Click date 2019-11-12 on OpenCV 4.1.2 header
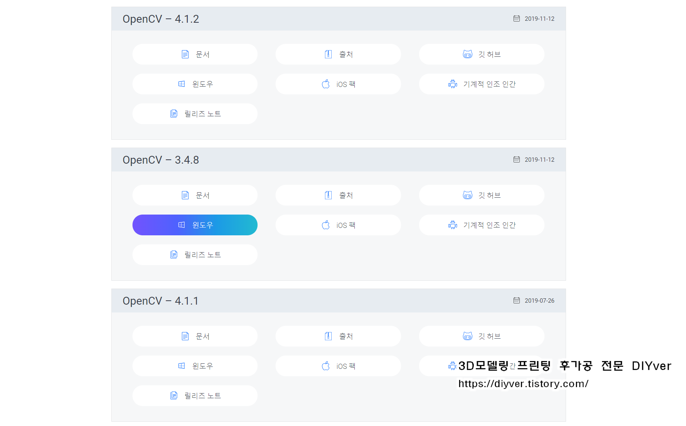 tap(539, 19)
